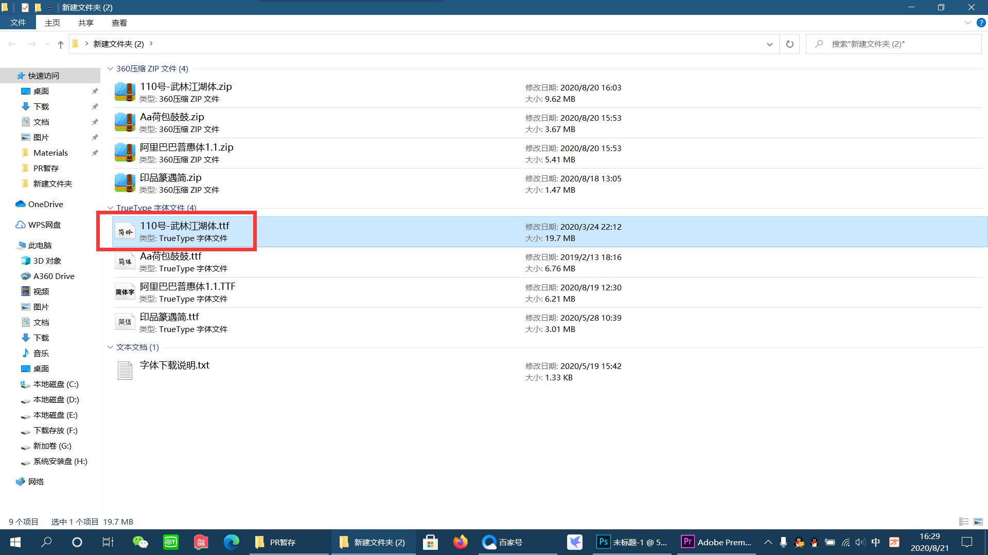Click the Up directory arrow icon

(x=61, y=45)
